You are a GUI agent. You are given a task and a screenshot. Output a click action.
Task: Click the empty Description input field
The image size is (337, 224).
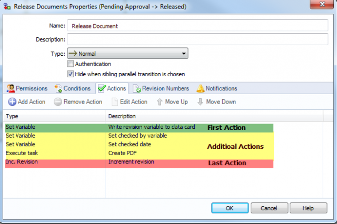pyautogui.click(x=198, y=39)
